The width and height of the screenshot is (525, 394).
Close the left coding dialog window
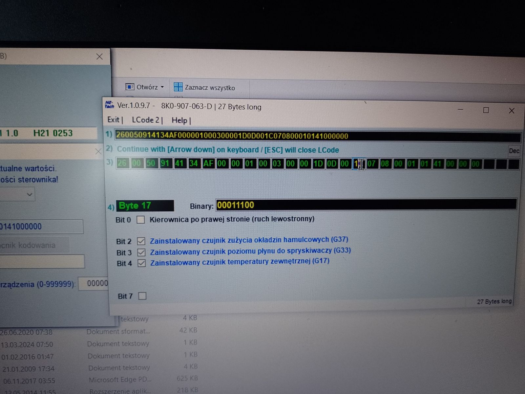99,56
